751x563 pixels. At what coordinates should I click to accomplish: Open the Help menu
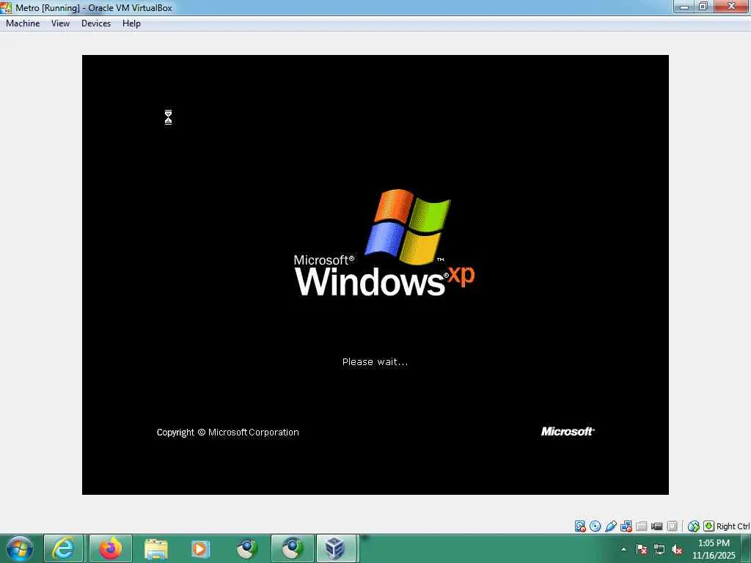pos(131,23)
